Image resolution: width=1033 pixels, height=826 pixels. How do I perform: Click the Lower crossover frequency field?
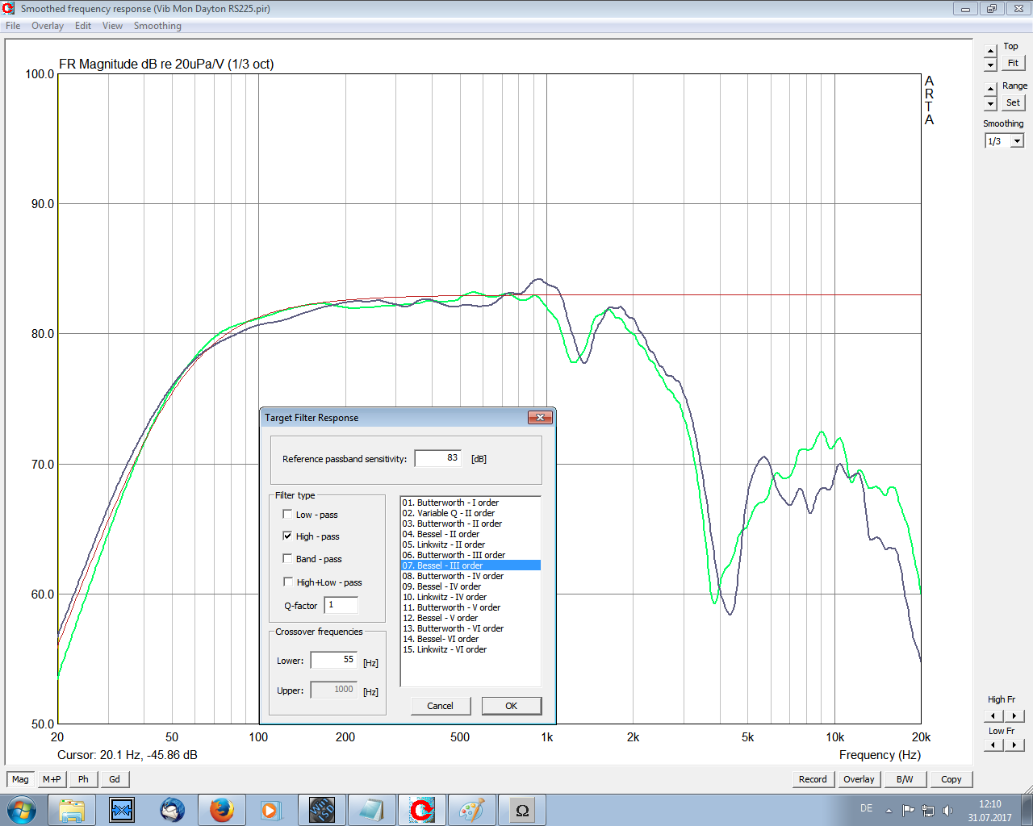pos(334,660)
